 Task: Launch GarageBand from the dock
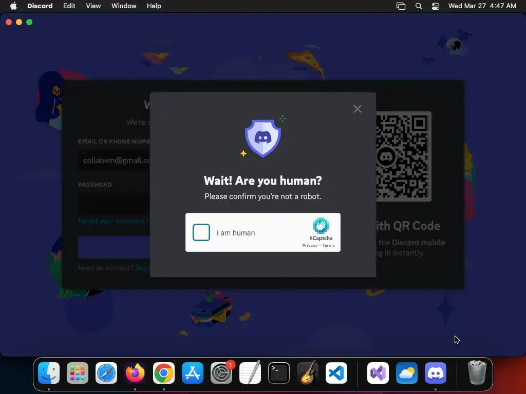(x=308, y=373)
